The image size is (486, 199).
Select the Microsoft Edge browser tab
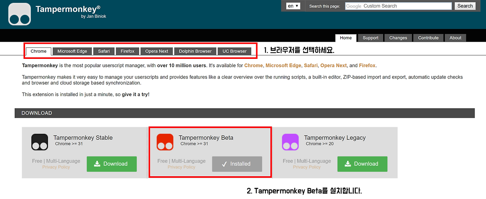(x=72, y=51)
